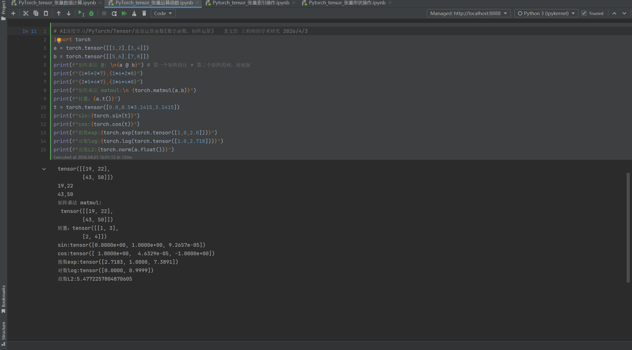This screenshot has height=350, width=632.
Task: Collapse the cell output with the chevron
Action: 44,169
